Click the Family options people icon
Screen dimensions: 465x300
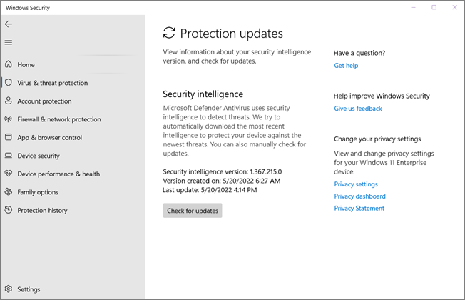tap(9, 192)
